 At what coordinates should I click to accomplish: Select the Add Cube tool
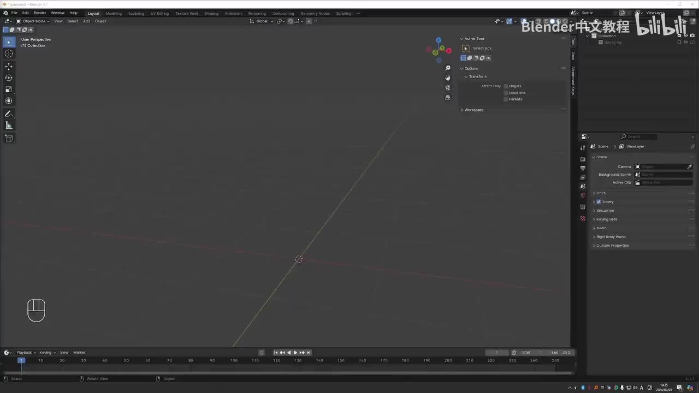9,139
